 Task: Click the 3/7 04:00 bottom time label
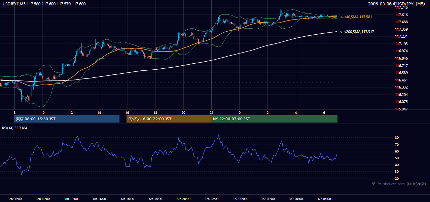click(x=296, y=199)
